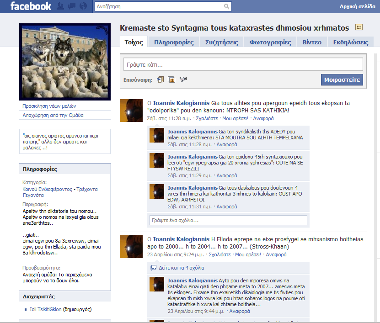This screenshot has width=380, height=323.
Task: Click avatar on the 'Ayto pou den mporesa' comment
Action: (x=157, y=284)
